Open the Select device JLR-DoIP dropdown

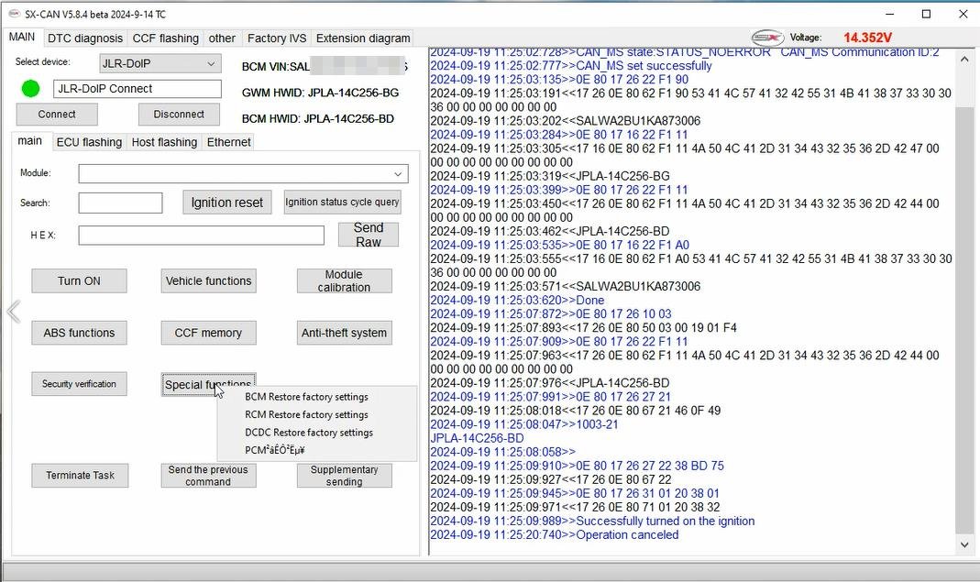click(x=160, y=63)
